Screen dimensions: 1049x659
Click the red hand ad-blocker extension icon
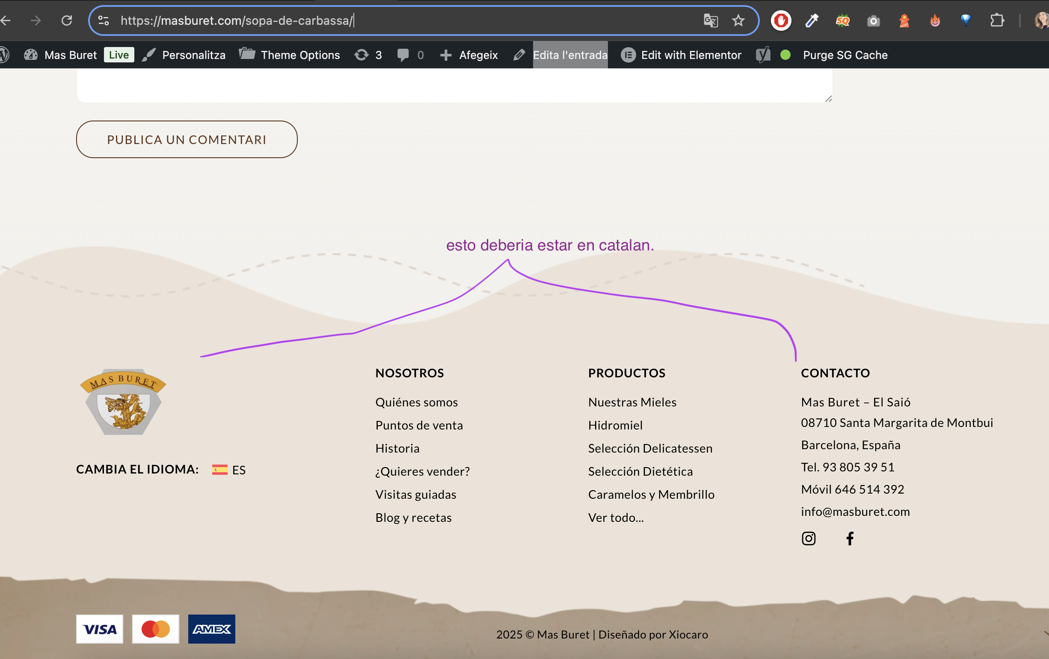click(x=781, y=21)
